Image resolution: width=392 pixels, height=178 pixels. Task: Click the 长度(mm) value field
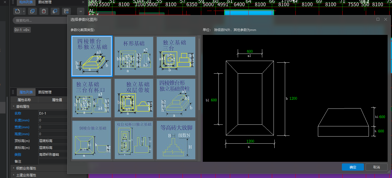click(53, 120)
